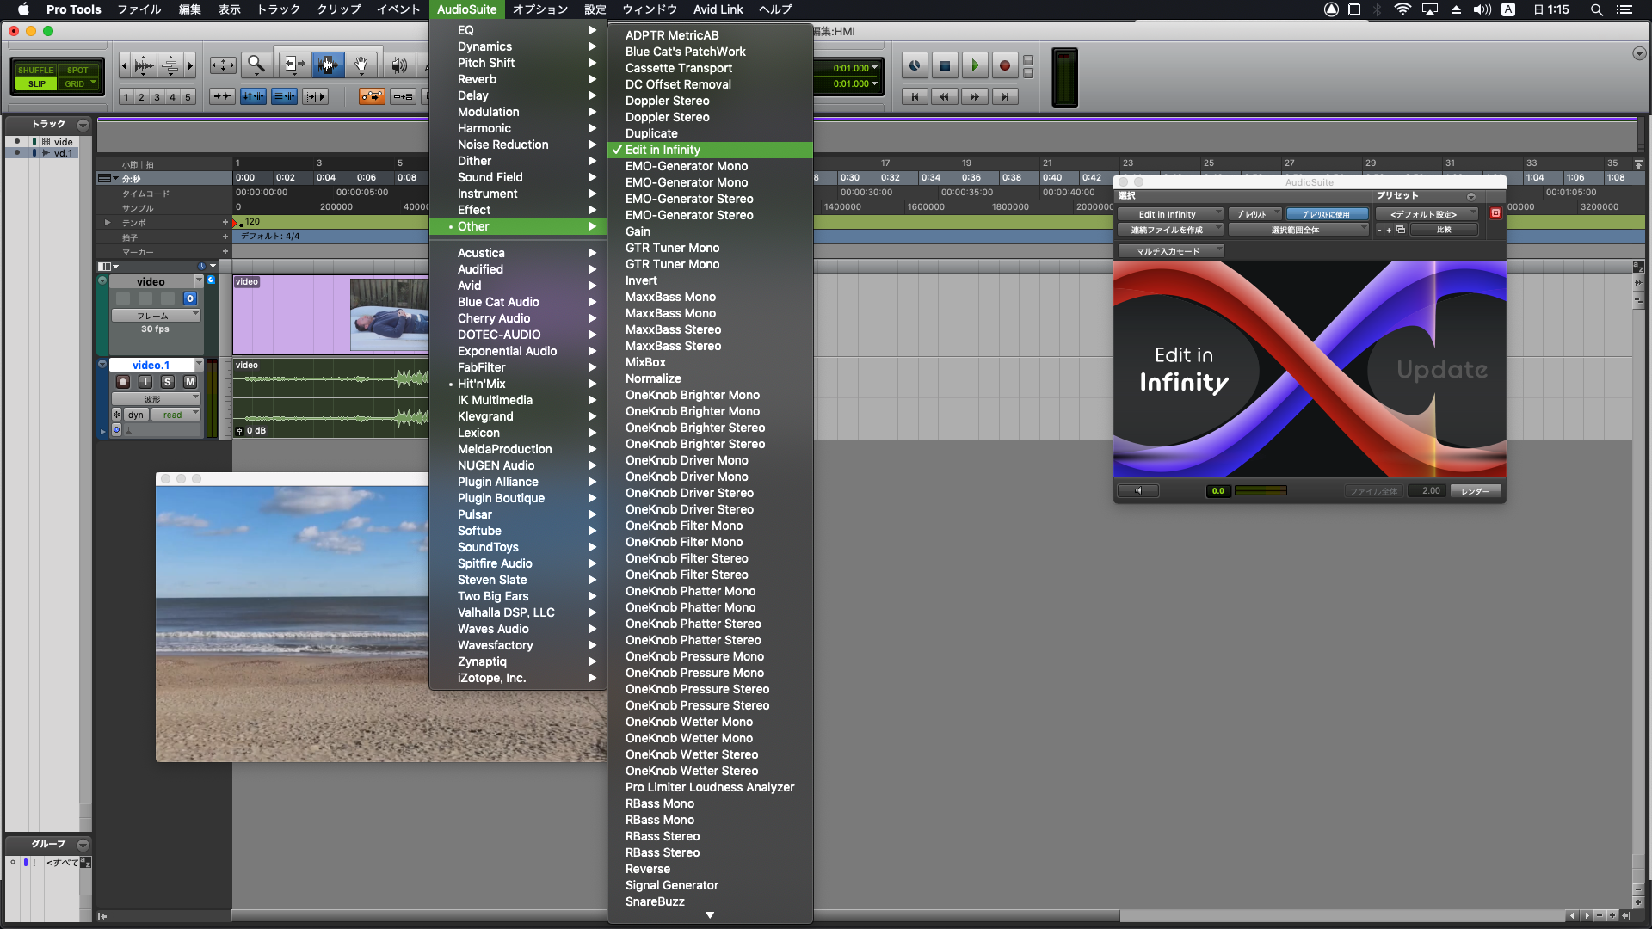The height and width of the screenshot is (929, 1652).
Task: Toggle Link Timeline and Edit Selection
Action: pyautogui.click(x=253, y=96)
